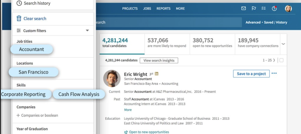Click the search history clock icon
This screenshot has width=301, height=134.
click(x=19, y=3)
